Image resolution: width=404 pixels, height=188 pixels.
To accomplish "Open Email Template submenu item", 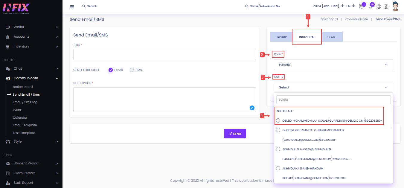I will [25, 125].
